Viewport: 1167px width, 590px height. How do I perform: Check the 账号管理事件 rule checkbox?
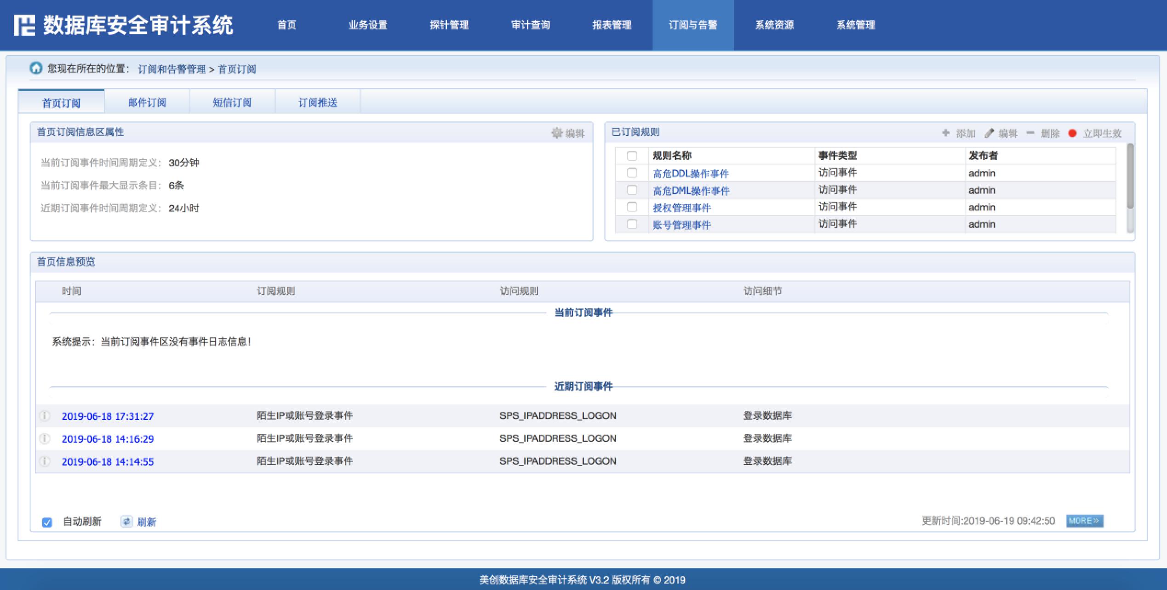[632, 224]
